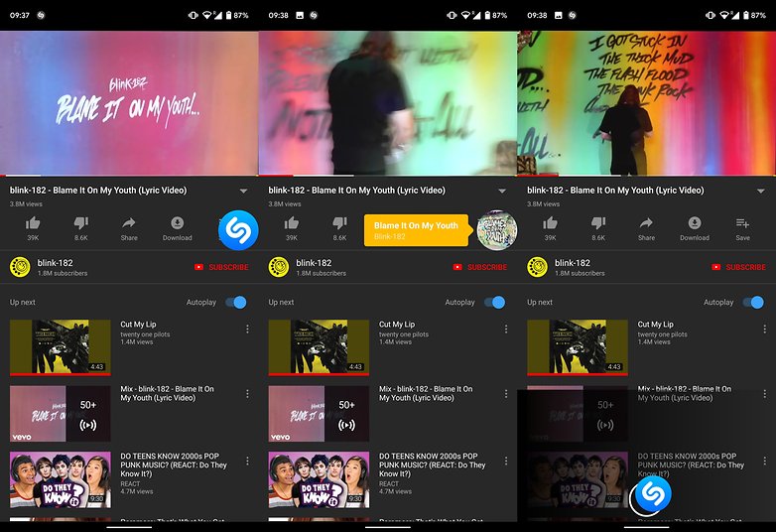The image size is (776, 532).
Task: Open DO TEENS KNOW thumbnail in left screen
Action: pyautogui.click(x=60, y=479)
